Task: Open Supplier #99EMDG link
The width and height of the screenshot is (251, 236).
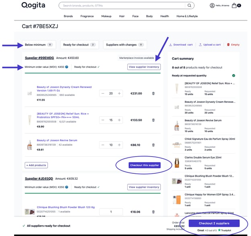Action: pos(39,58)
